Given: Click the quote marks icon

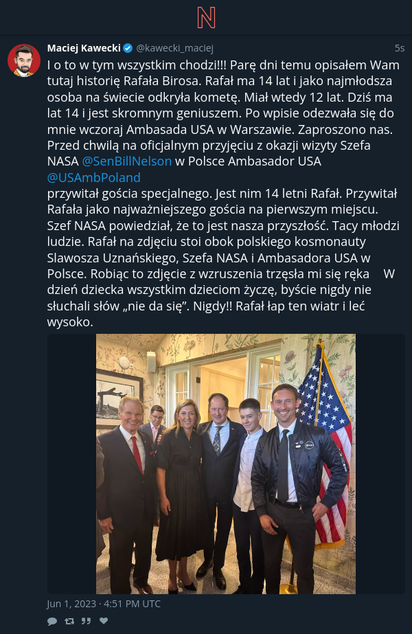Looking at the screenshot, I should (86, 621).
